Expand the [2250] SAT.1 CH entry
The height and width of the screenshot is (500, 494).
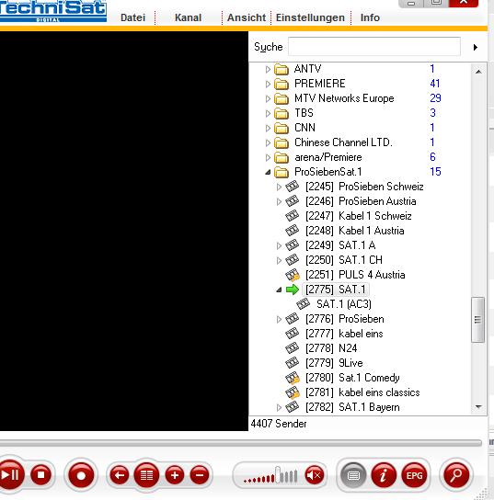pos(279,260)
